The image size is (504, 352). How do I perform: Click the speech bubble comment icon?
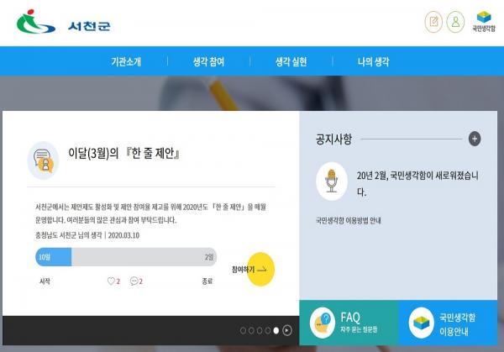coord(133,281)
